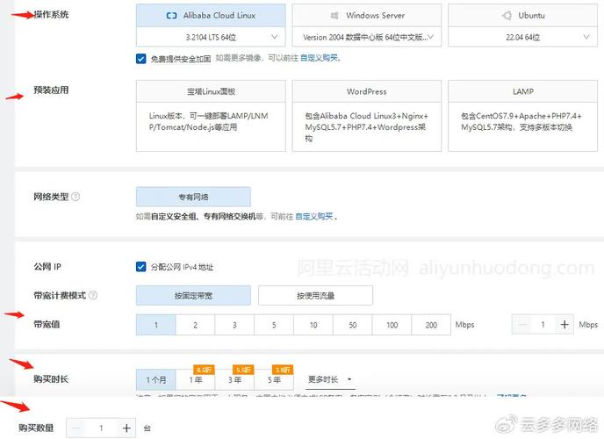Select 按使用流量 billing mode
Image resolution: width=604 pixels, height=439 pixels.
[x=315, y=295]
